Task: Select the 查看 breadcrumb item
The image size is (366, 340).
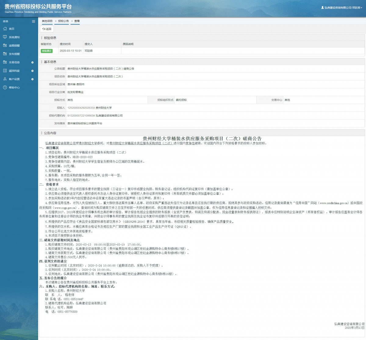Action: 77,21
